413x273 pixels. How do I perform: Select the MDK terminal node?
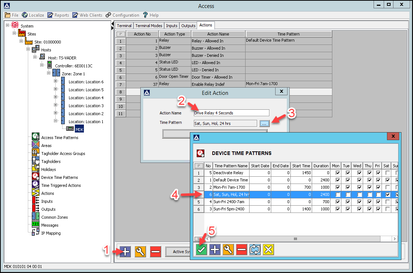[79, 129]
